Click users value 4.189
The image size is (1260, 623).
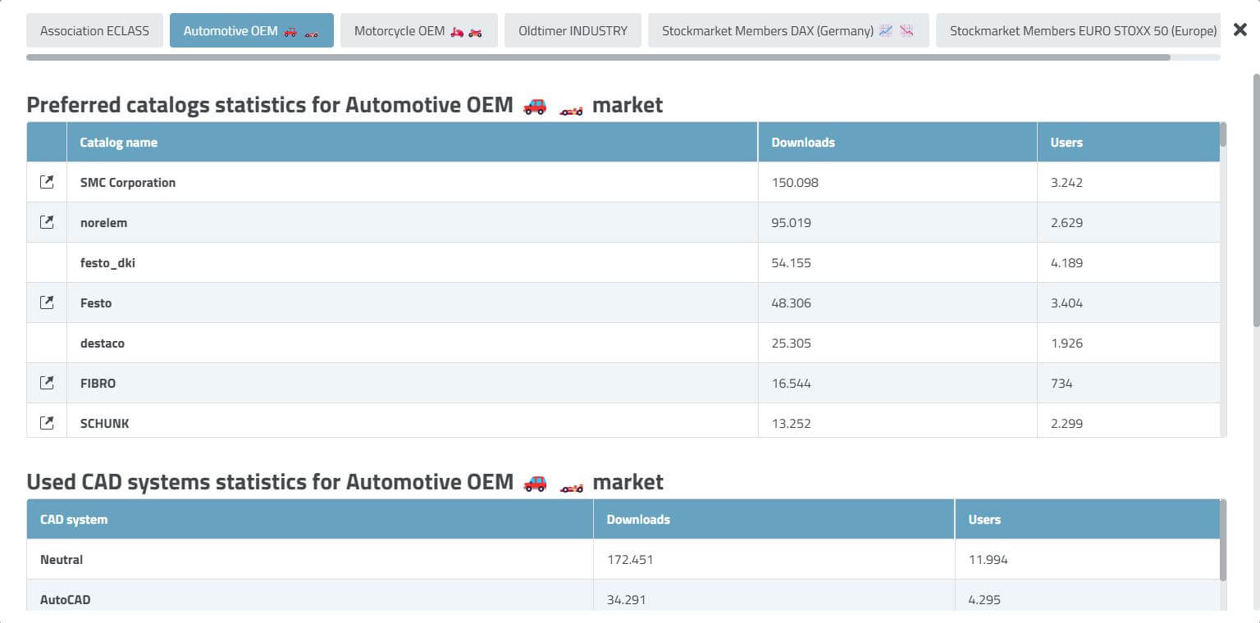coord(1066,262)
